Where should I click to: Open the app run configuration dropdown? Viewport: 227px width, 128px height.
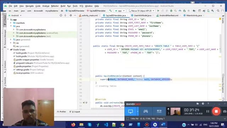[120, 11]
